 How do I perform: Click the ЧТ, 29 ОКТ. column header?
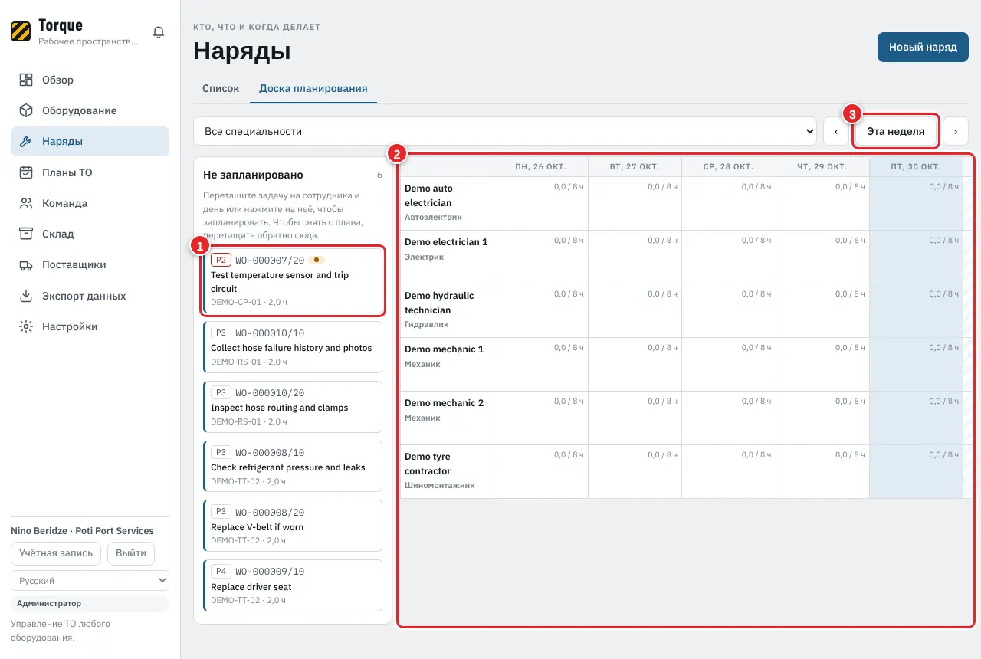822,166
